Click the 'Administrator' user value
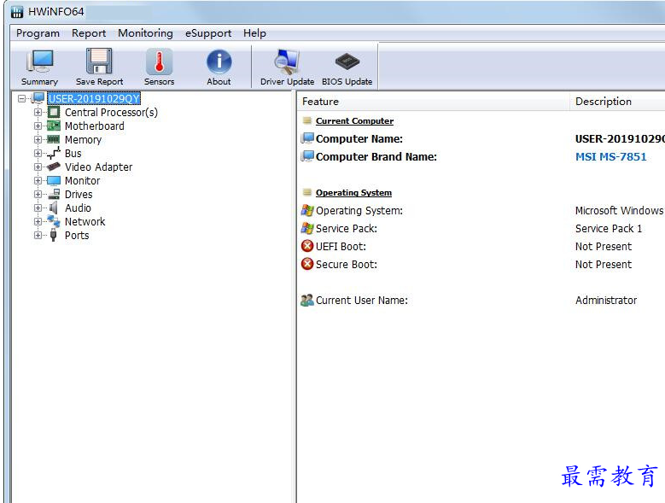665x503 pixels. pyautogui.click(x=606, y=301)
